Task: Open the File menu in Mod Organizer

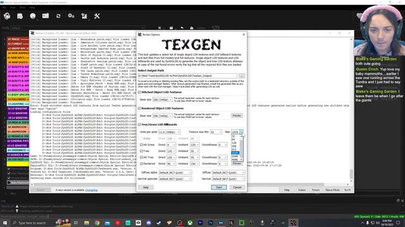Action: coord(4,8)
